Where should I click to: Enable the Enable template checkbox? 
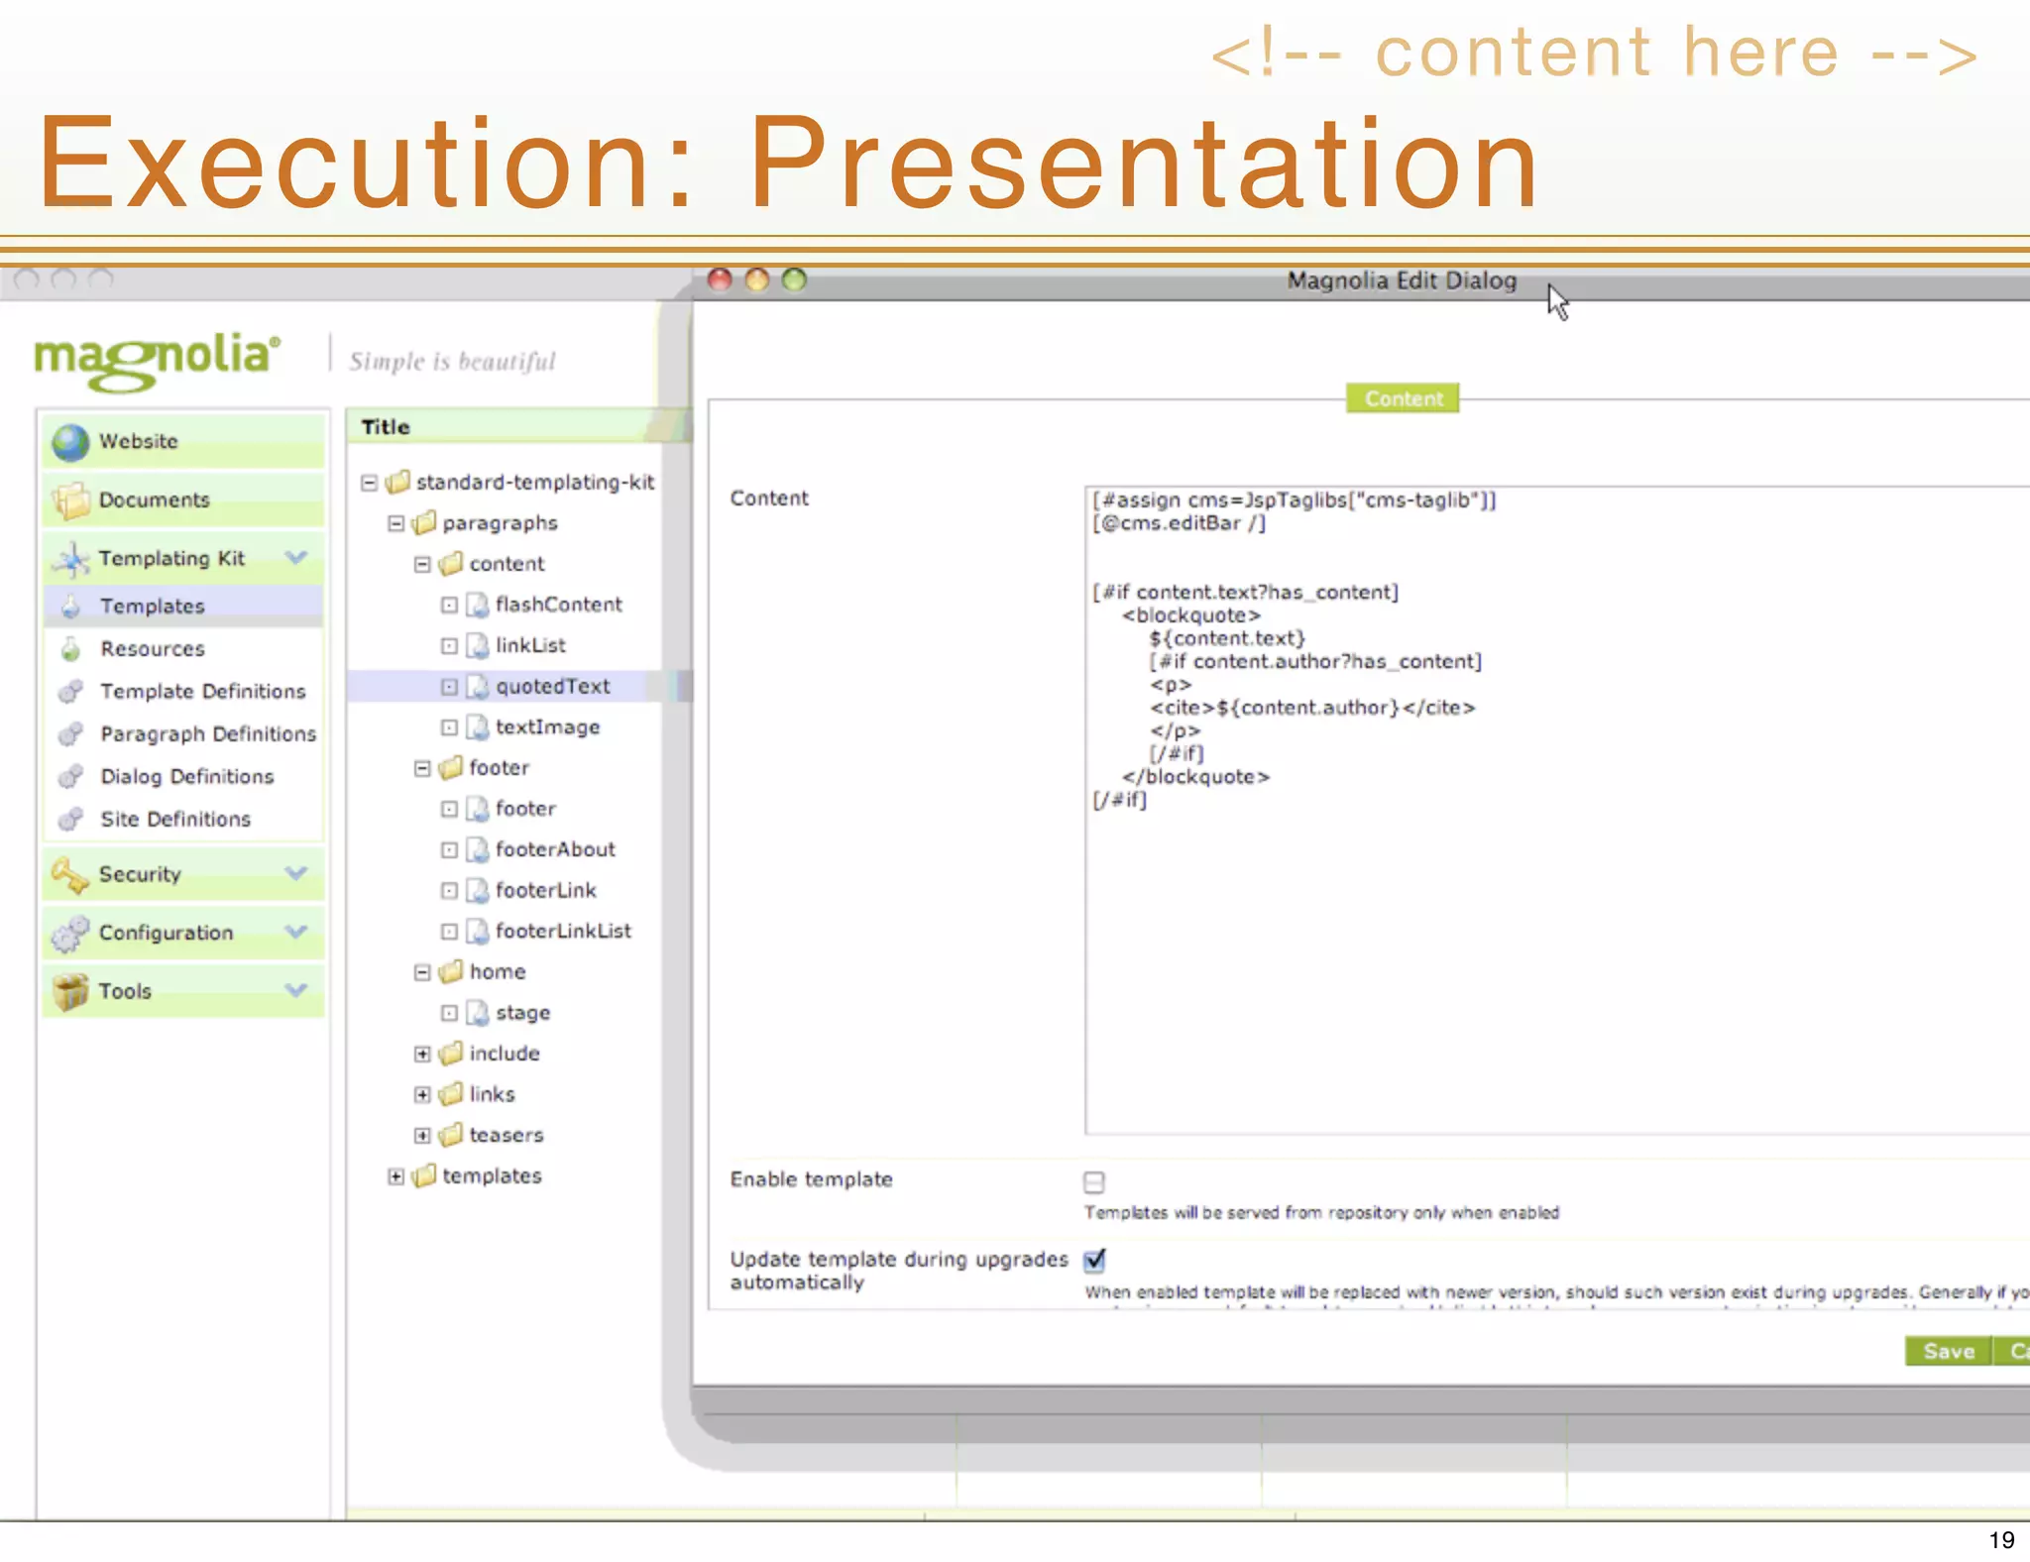[1094, 1181]
